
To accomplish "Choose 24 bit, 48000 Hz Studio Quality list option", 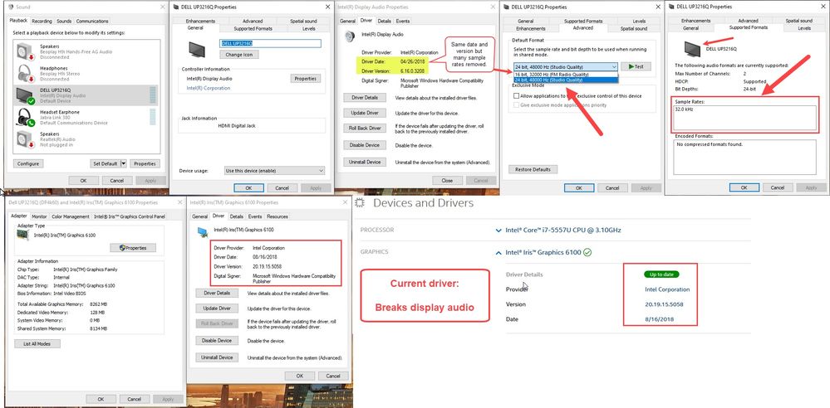I will point(565,80).
